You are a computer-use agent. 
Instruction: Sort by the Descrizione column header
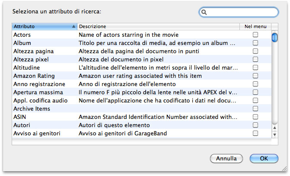(158, 26)
